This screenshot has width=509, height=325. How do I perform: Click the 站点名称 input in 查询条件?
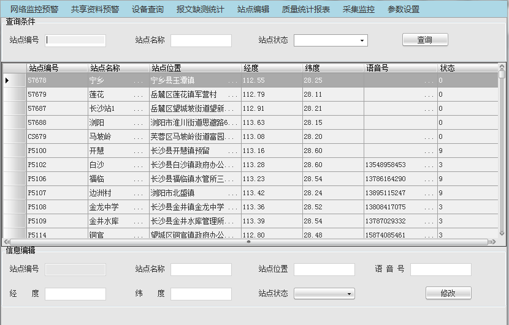[201, 40]
